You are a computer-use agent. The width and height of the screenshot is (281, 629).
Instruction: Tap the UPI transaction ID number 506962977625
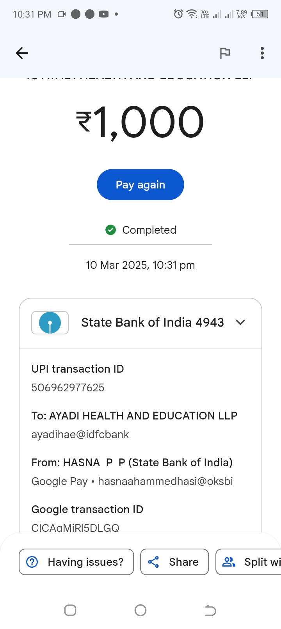(x=68, y=387)
